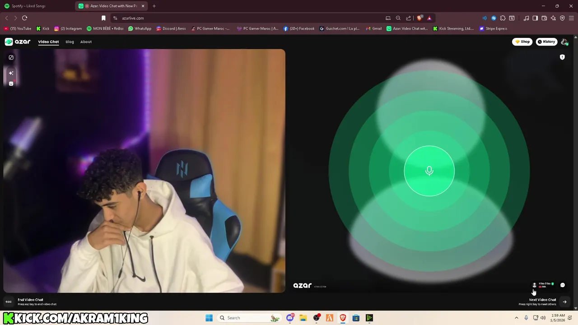This screenshot has height=325, width=578.
Task: Open the WhatsApp bookmark
Action: click(x=140, y=28)
